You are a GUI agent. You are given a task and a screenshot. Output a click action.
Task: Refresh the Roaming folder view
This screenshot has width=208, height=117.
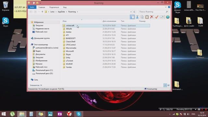(134, 12)
